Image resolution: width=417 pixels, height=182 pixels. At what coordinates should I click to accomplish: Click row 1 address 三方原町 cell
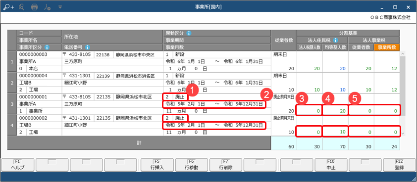coord(112,62)
